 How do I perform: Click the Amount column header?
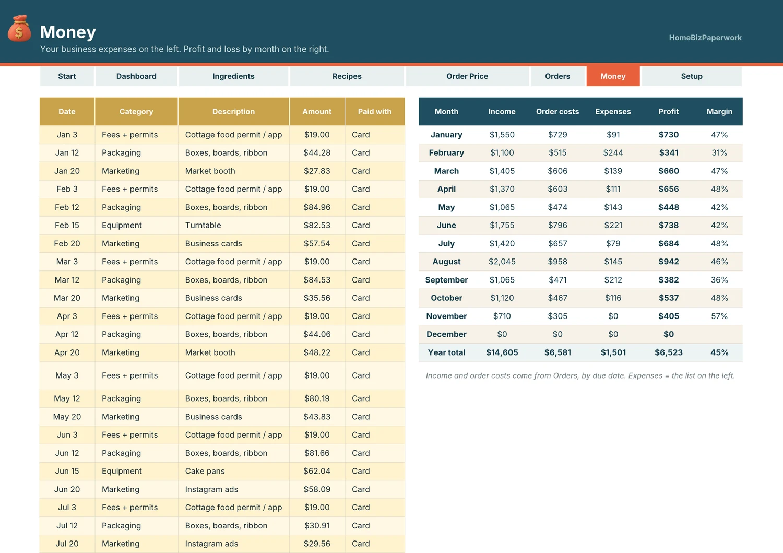coord(317,112)
